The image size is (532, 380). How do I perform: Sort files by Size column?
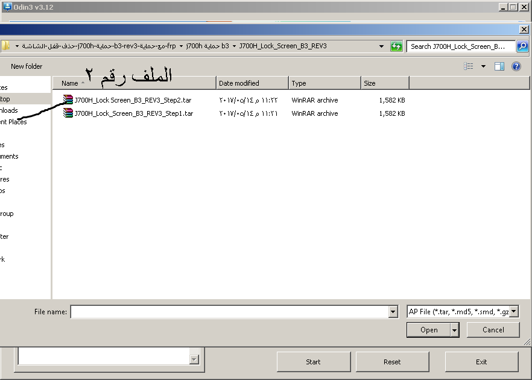385,83
